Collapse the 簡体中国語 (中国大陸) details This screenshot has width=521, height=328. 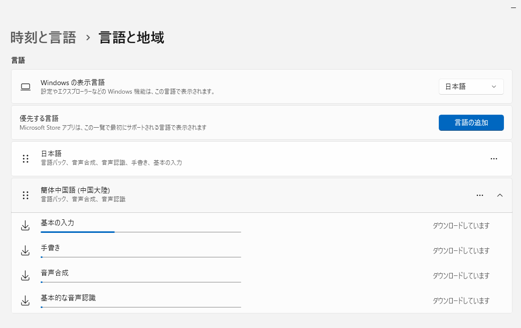500,195
